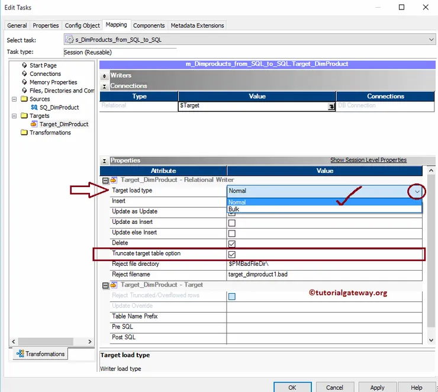Toggle the Truncate target table option checkbox
Image resolution: width=438 pixels, height=392 pixels.
pos(232,254)
